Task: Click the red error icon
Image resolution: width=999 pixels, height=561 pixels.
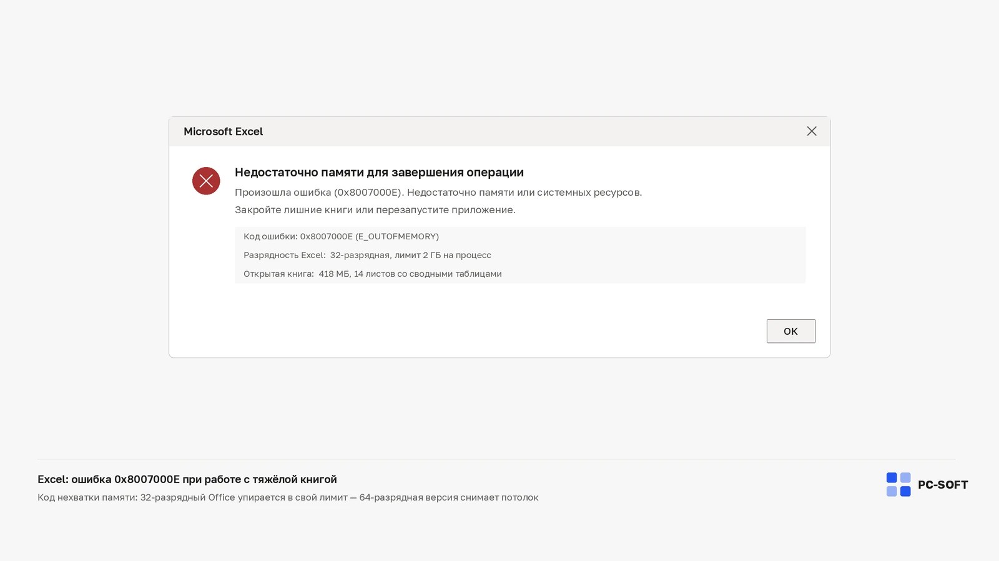Action: 206,181
